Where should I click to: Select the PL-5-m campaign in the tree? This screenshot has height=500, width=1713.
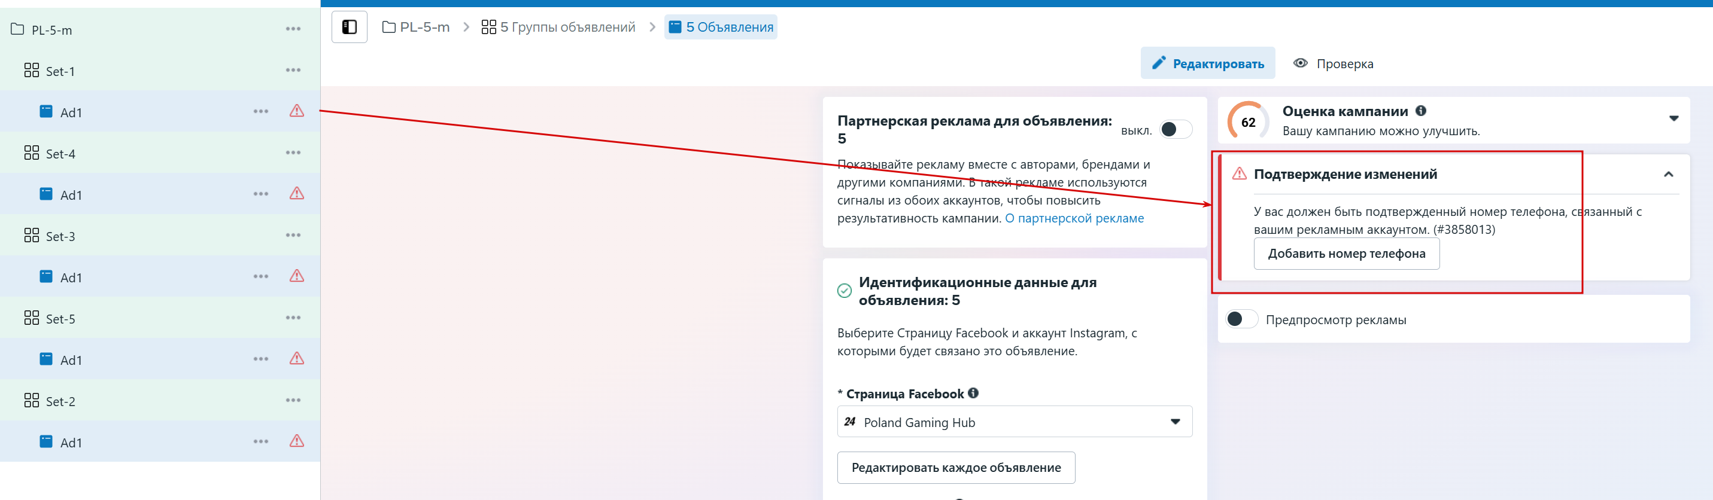(160, 29)
